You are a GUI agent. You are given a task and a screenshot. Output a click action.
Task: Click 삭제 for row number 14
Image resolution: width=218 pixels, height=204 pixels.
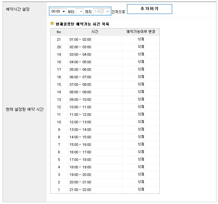pyautogui.click(x=141, y=92)
